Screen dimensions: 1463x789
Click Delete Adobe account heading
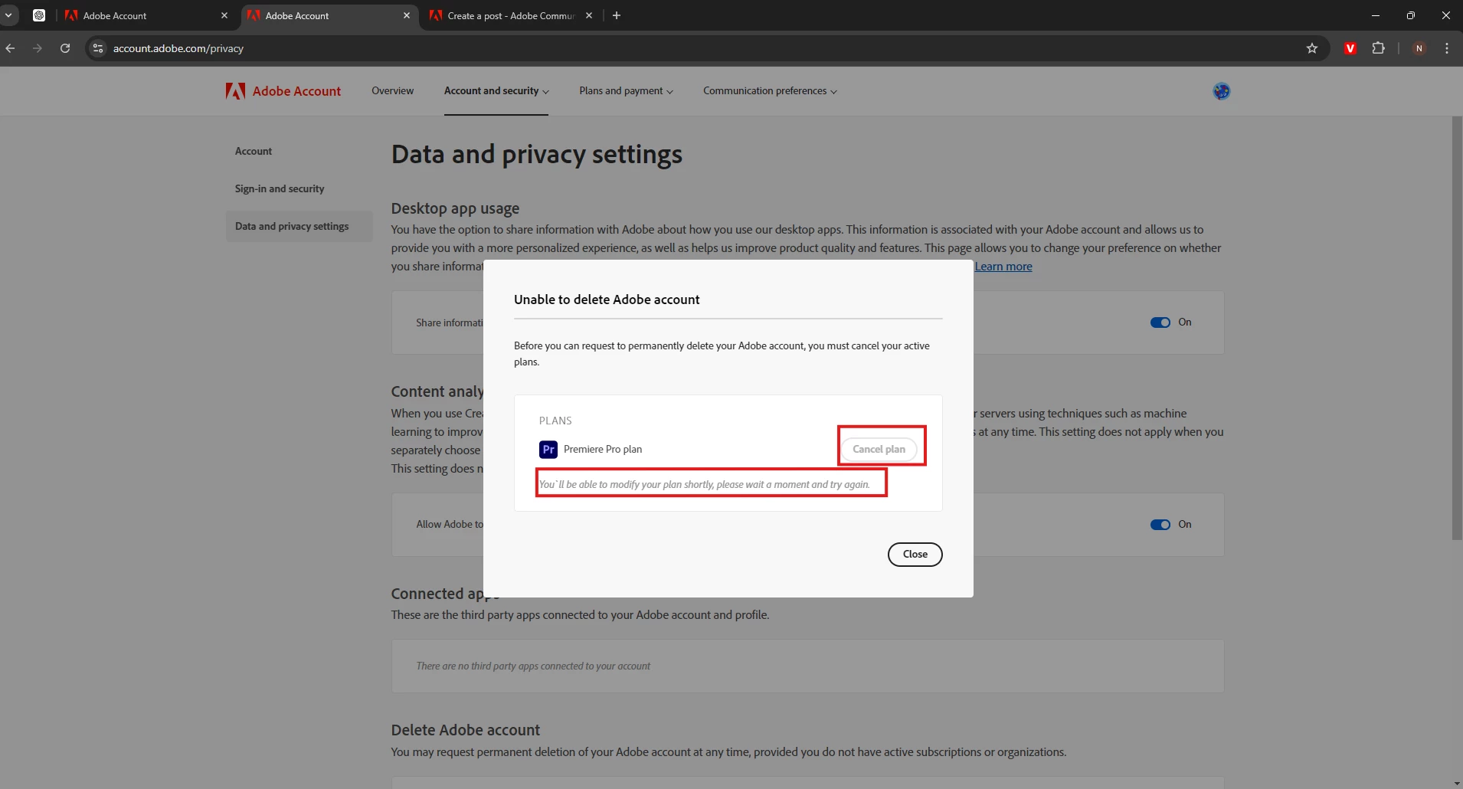click(x=466, y=730)
